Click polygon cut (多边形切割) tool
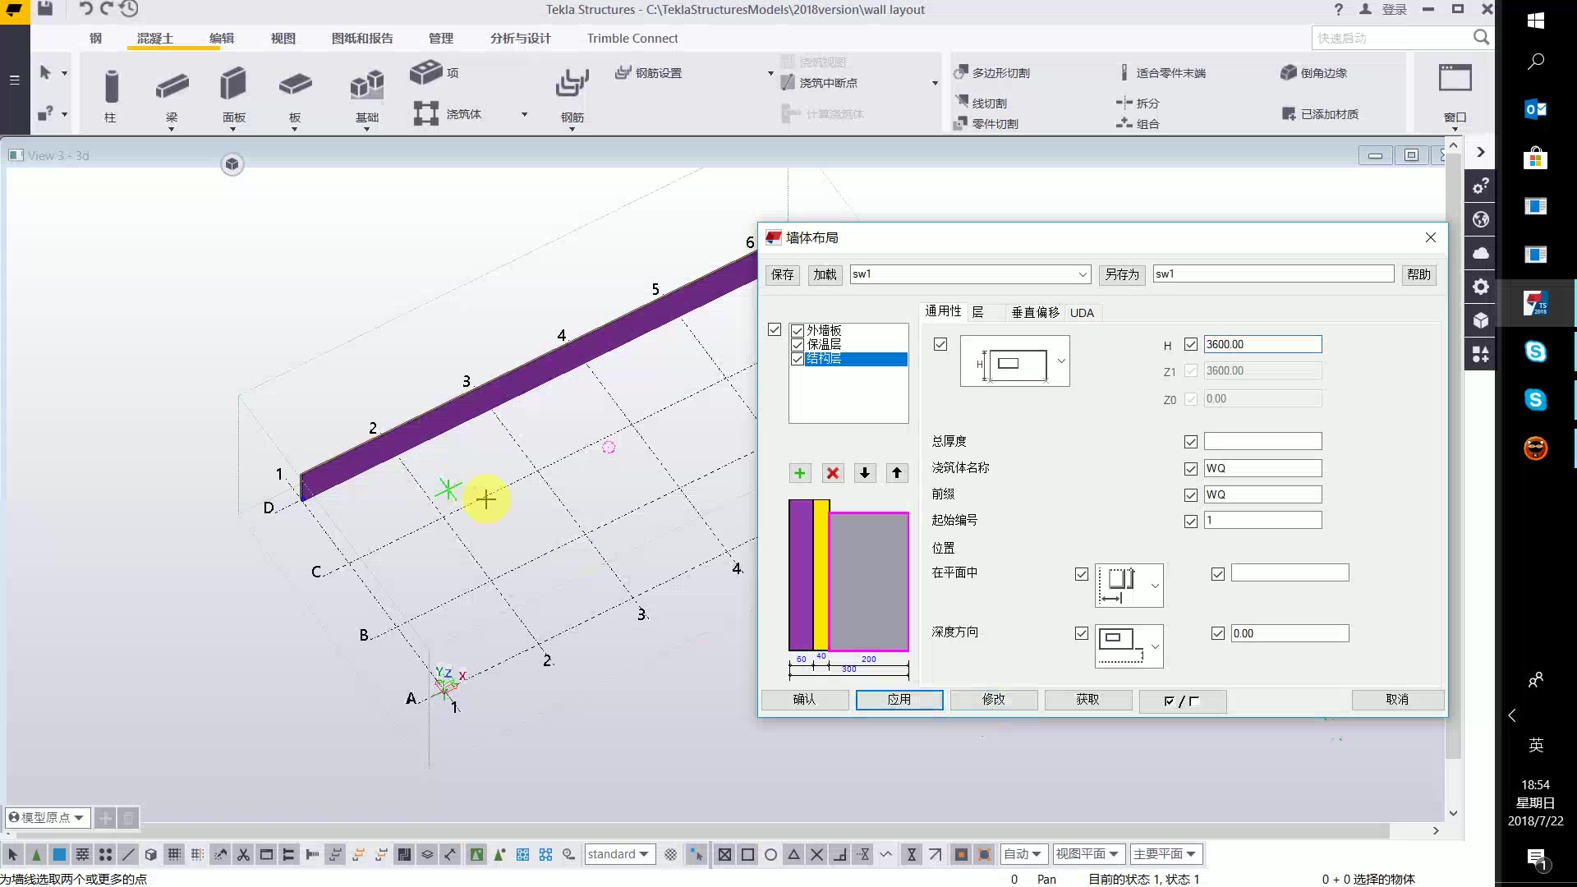Screen dimensions: 1577x887 click(x=992, y=73)
